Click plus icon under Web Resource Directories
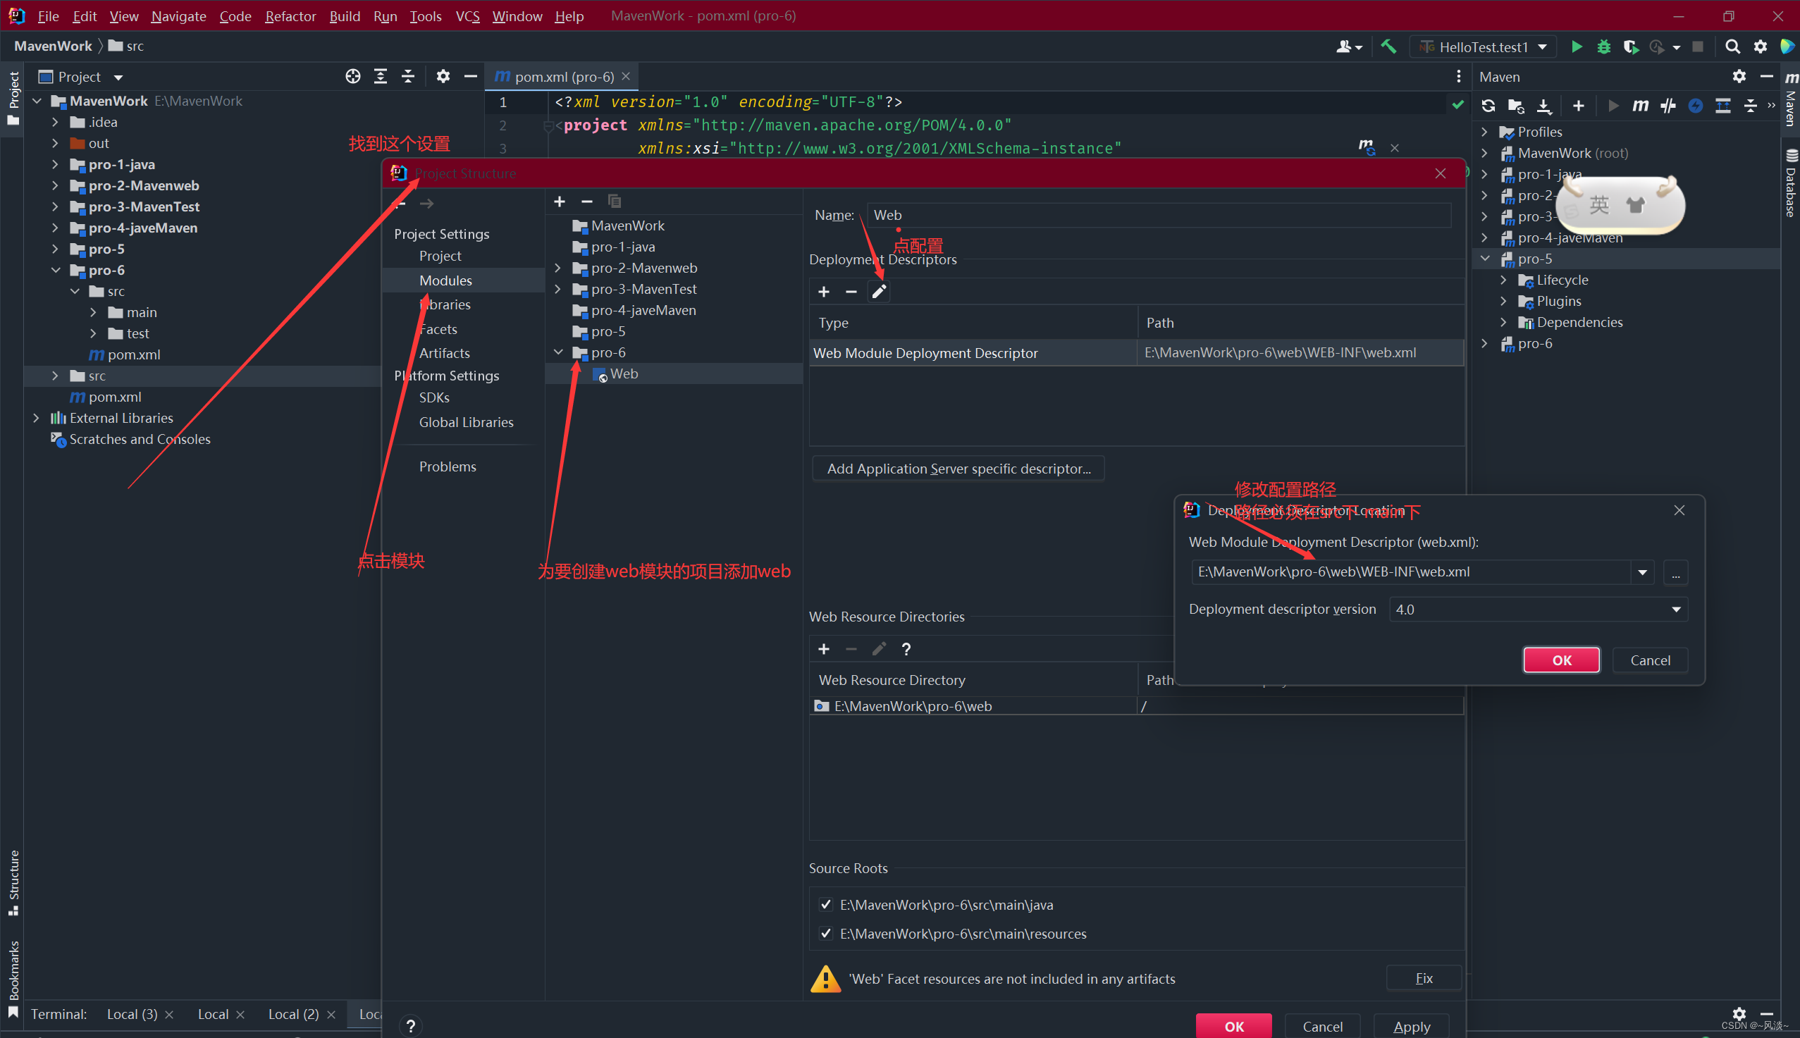Image resolution: width=1800 pixels, height=1038 pixels. [823, 649]
